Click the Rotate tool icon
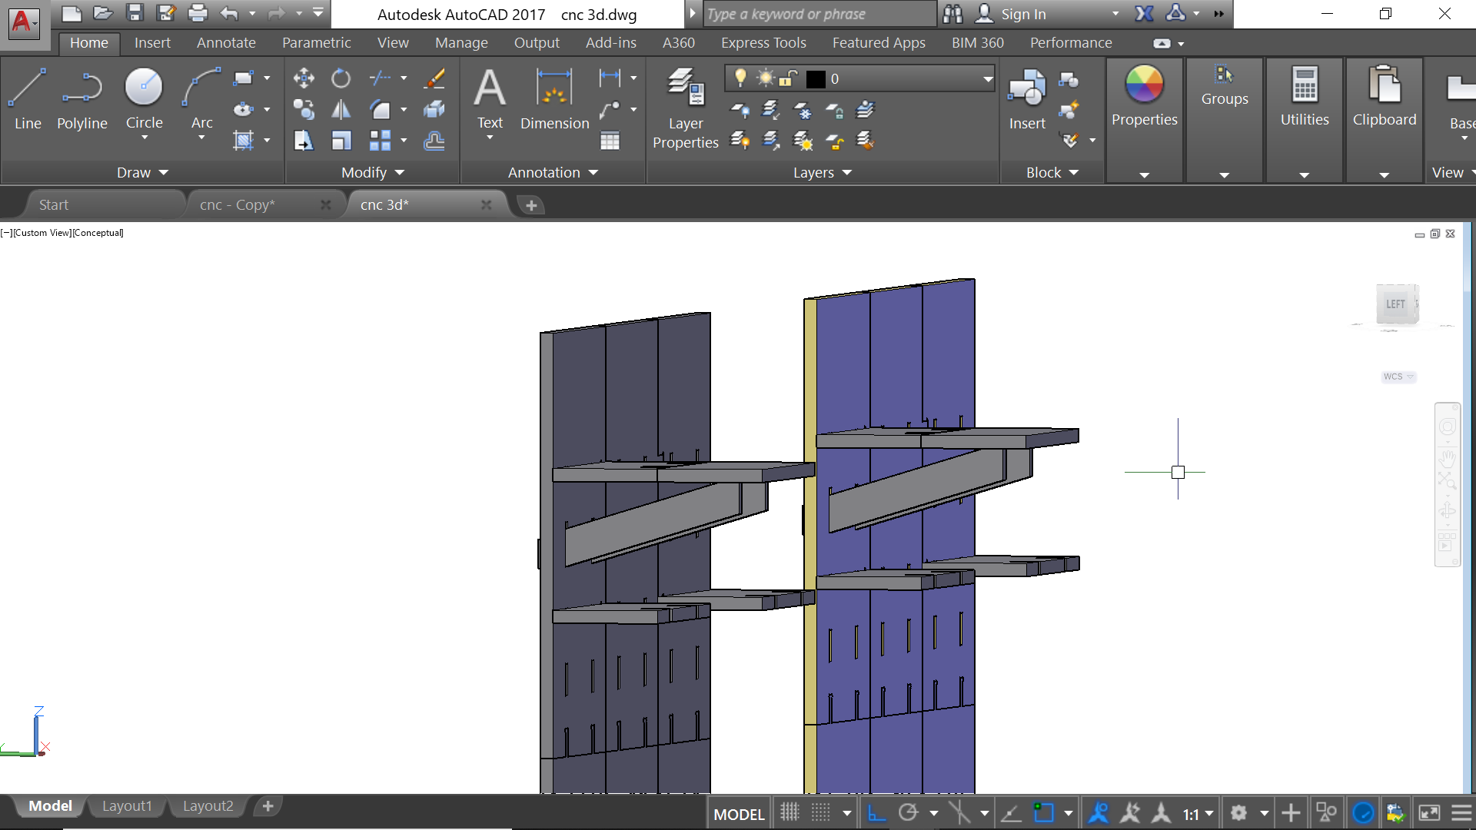 coord(341,78)
